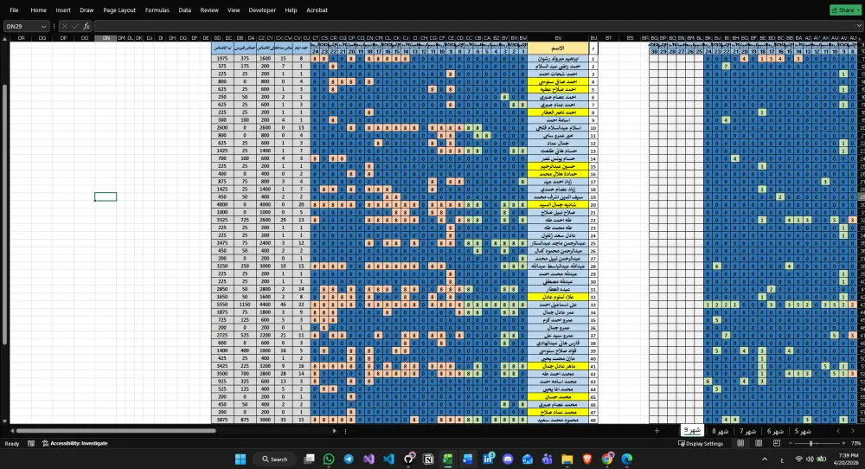Open GitHub Desktop from the taskbar

(409, 459)
